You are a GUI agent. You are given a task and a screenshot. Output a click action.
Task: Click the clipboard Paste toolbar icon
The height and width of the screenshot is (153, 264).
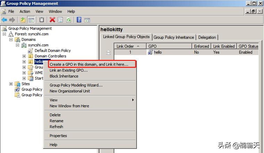point(42,20)
